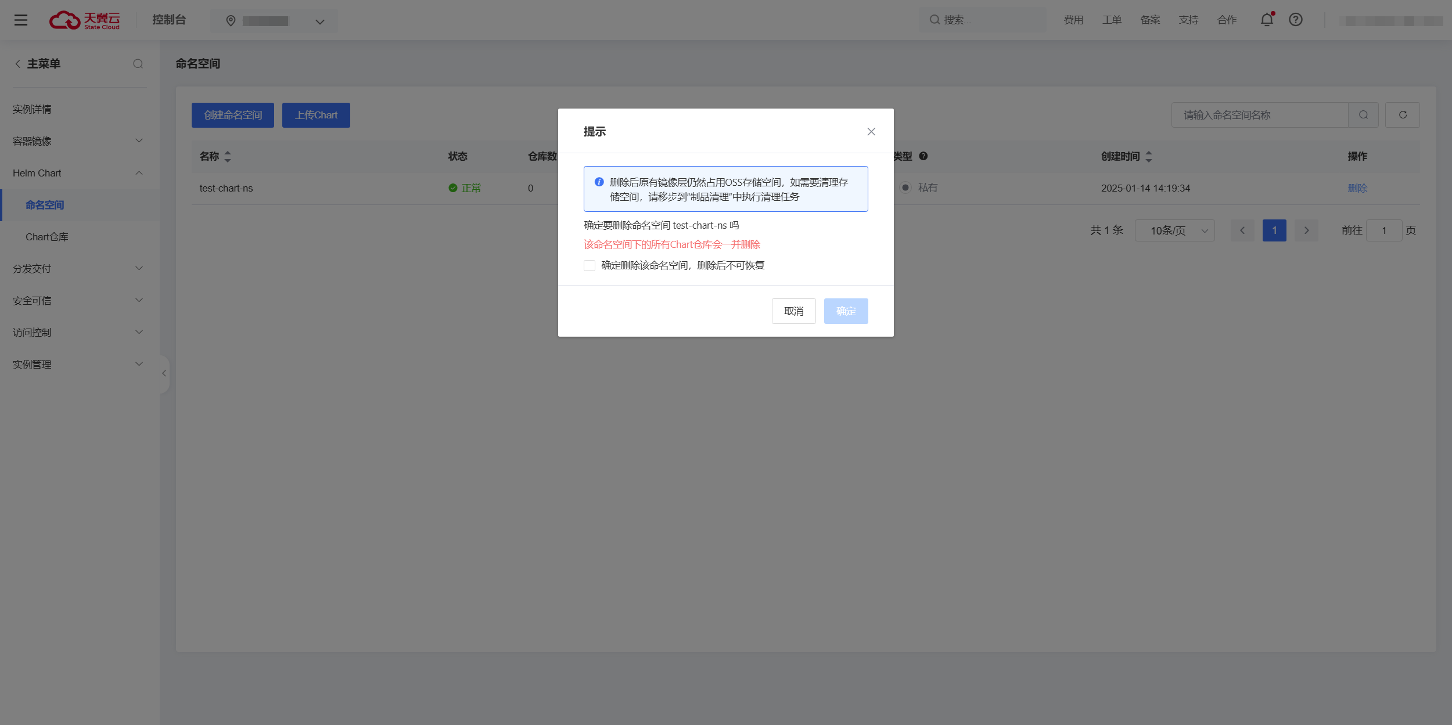This screenshot has height=725, width=1452.
Task: Click test-chart-ns name cell
Action: [226, 188]
